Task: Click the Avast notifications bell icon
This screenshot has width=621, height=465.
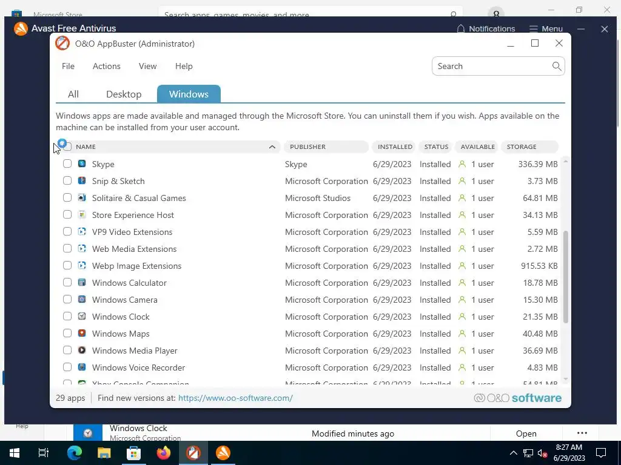Action: 461,29
